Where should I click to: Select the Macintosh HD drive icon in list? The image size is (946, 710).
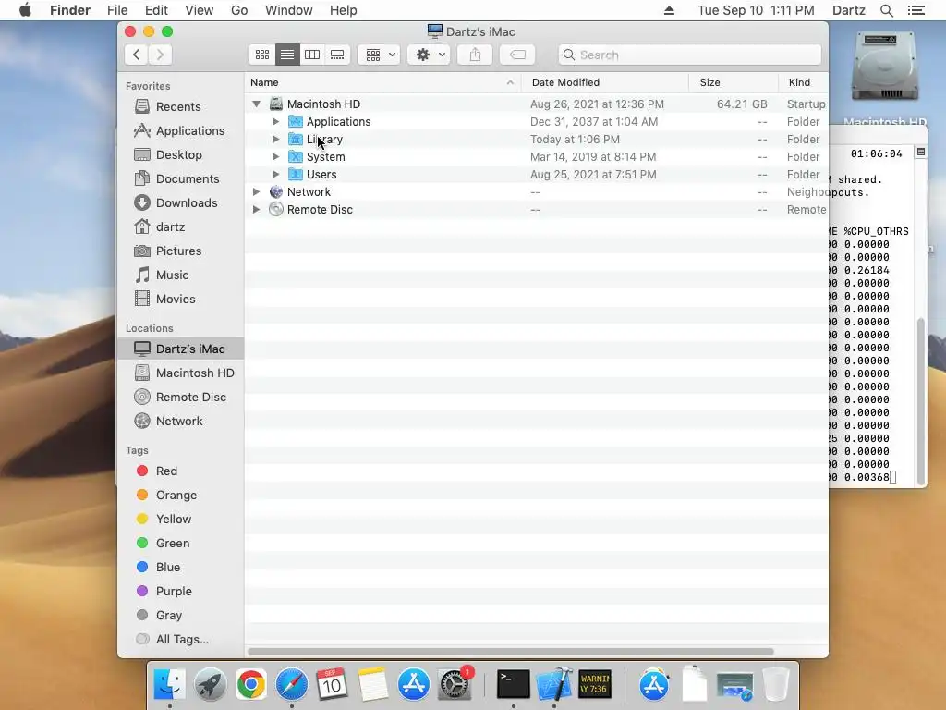point(275,104)
